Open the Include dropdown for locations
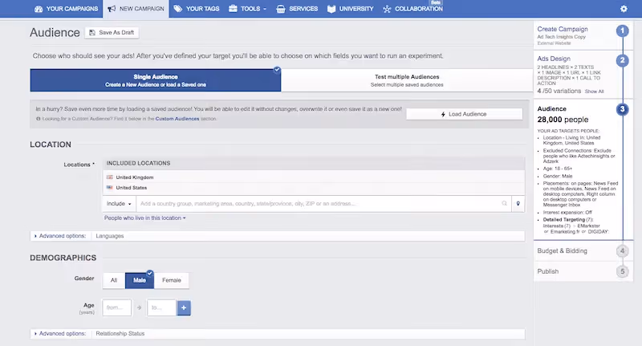This screenshot has height=346, width=642. click(x=119, y=203)
